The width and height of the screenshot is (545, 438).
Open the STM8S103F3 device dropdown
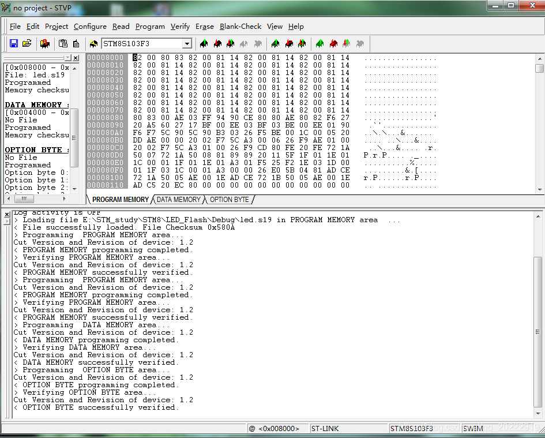pos(187,44)
